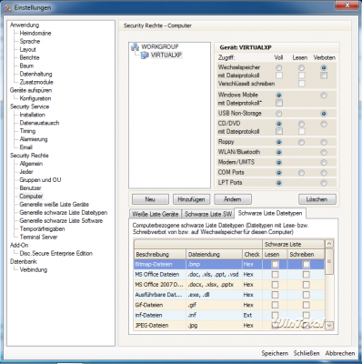Set Wechselspeicher access to Verboten

point(324,67)
